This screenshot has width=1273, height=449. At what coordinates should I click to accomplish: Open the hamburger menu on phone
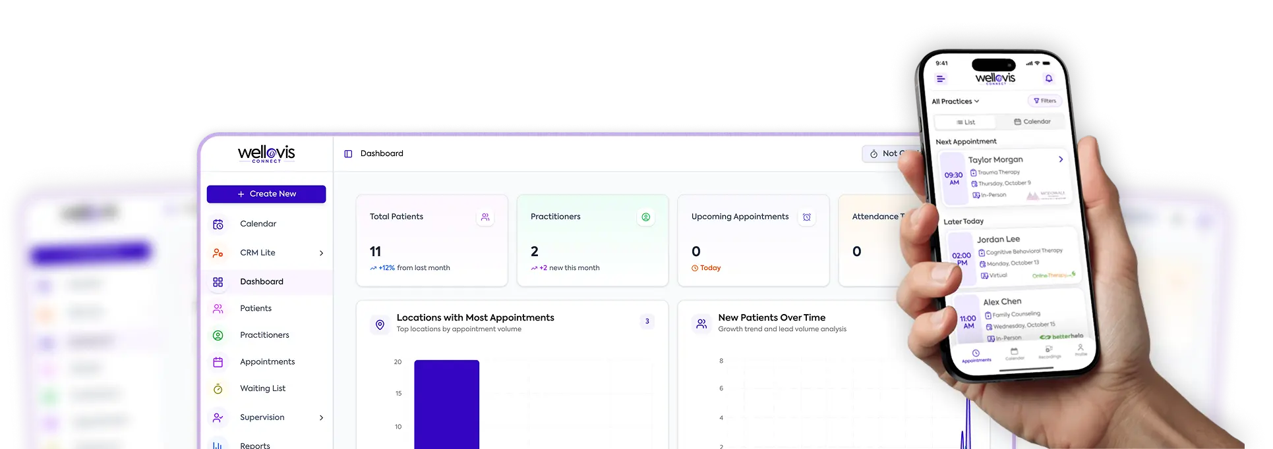tap(941, 79)
